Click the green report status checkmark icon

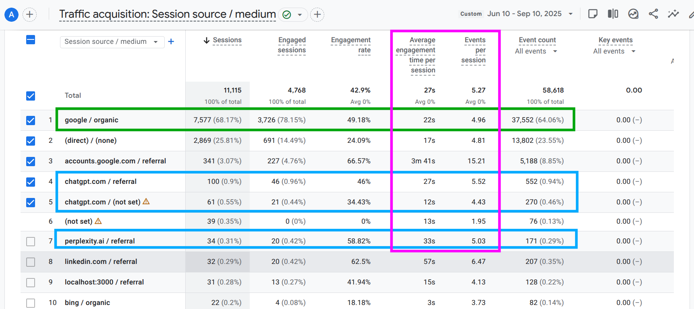tap(287, 15)
